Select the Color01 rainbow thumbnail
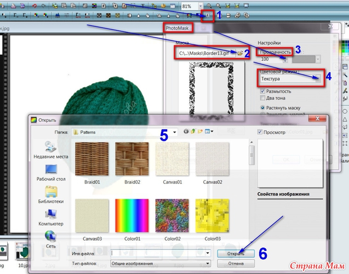The width and height of the screenshot is (349, 274). [x=132, y=215]
